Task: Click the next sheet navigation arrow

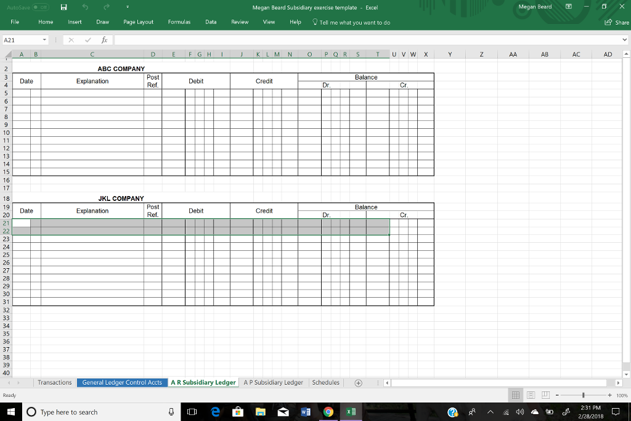Action: point(18,383)
